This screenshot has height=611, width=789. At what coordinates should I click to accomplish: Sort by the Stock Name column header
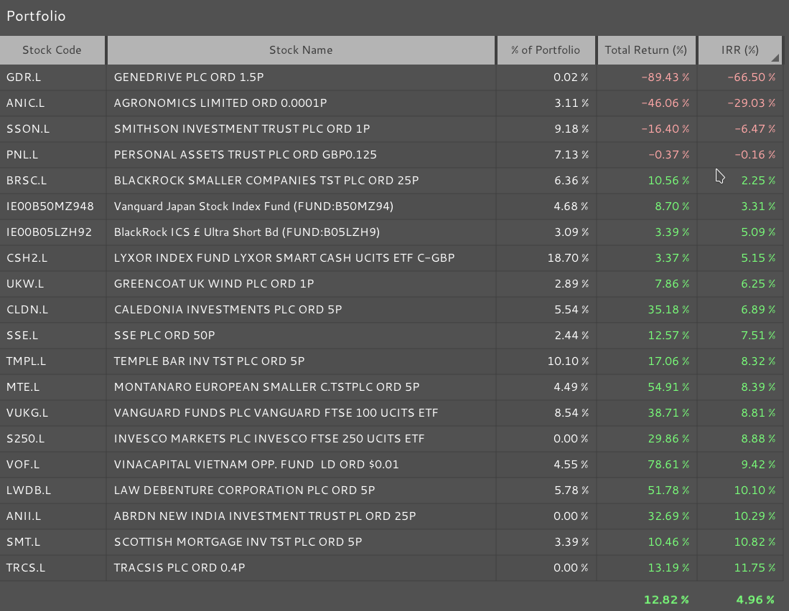(301, 50)
